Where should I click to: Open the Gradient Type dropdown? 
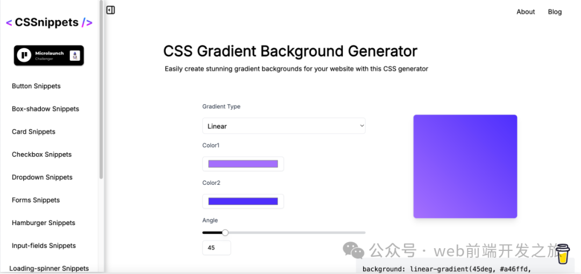tap(284, 126)
